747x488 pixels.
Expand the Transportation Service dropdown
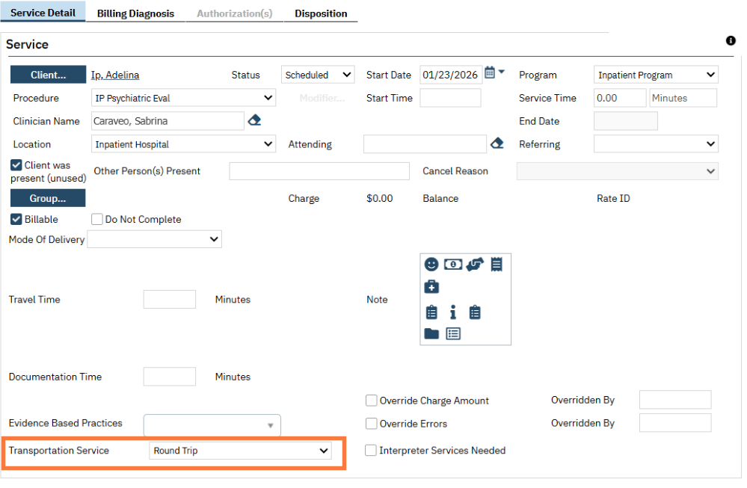(241, 451)
